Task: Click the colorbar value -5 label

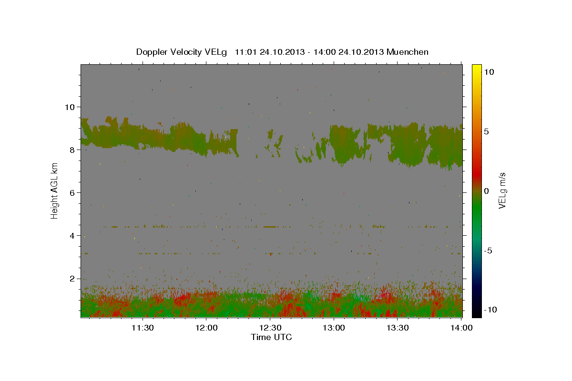Action: (x=488, y=251)
